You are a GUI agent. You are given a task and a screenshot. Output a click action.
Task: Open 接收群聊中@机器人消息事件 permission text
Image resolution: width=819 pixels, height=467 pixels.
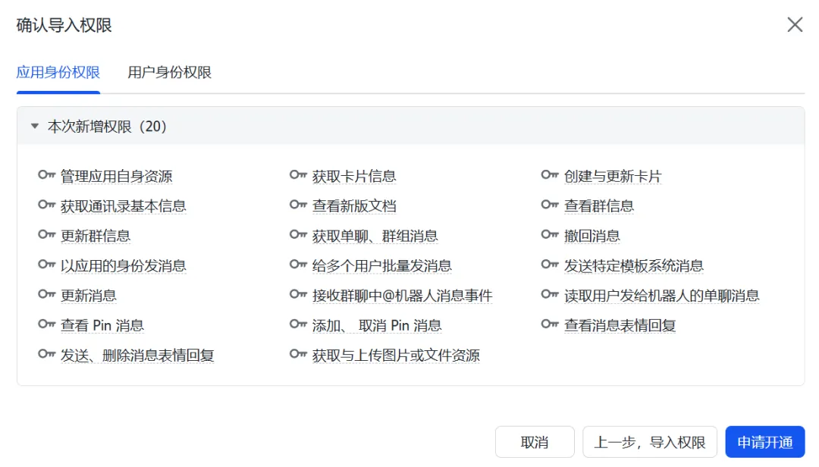tap(402, 295)
